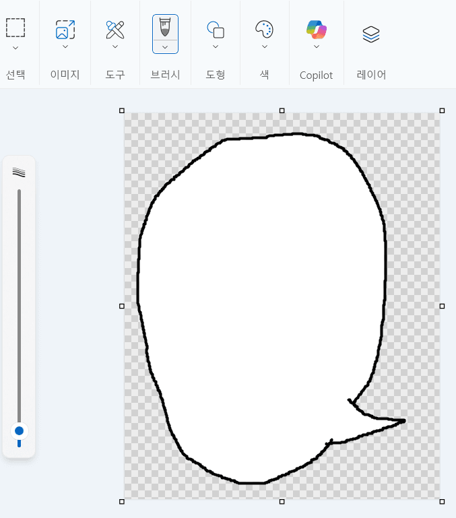Click the bottom-left canvas resize handle
This screenshot has height=518, width=456.
coord(122,501)
